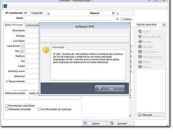Screen dimensions: 173x134
Task: Click the notes box scrollbar up arrow
Action: pyautogui.click(x=130, y=97)
